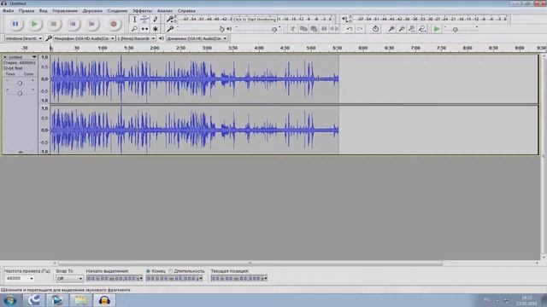The image size is (547, 307).
Task: Fit project in window zoom icon
Action: click(x=422, y=29)
